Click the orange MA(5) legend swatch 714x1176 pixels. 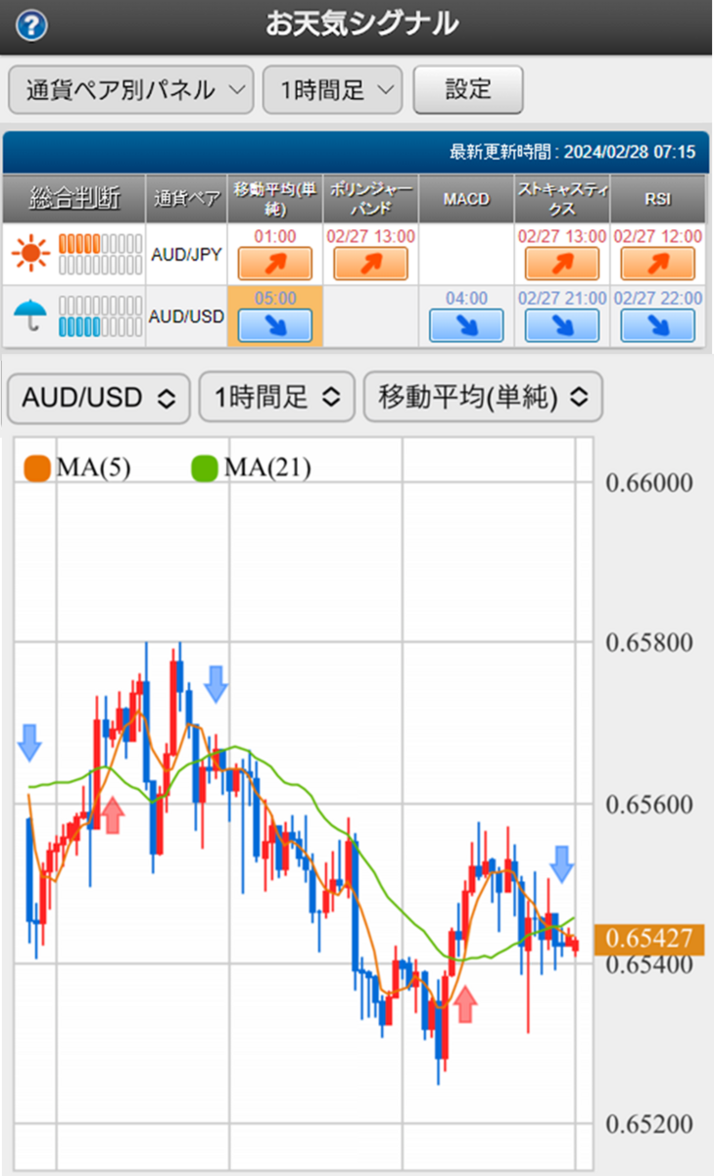coord(37,467)
